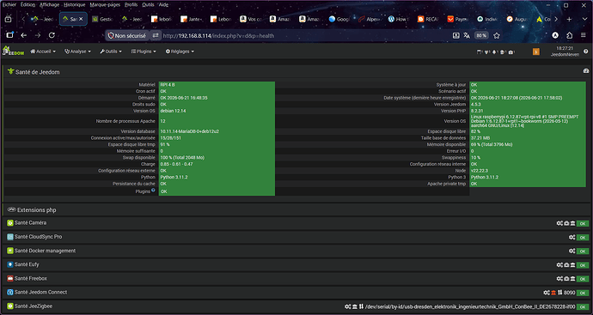This screenshot has width=593, height=315.
Task: Click the orange notification badge in navbar
Action: (x=536, y=51)
